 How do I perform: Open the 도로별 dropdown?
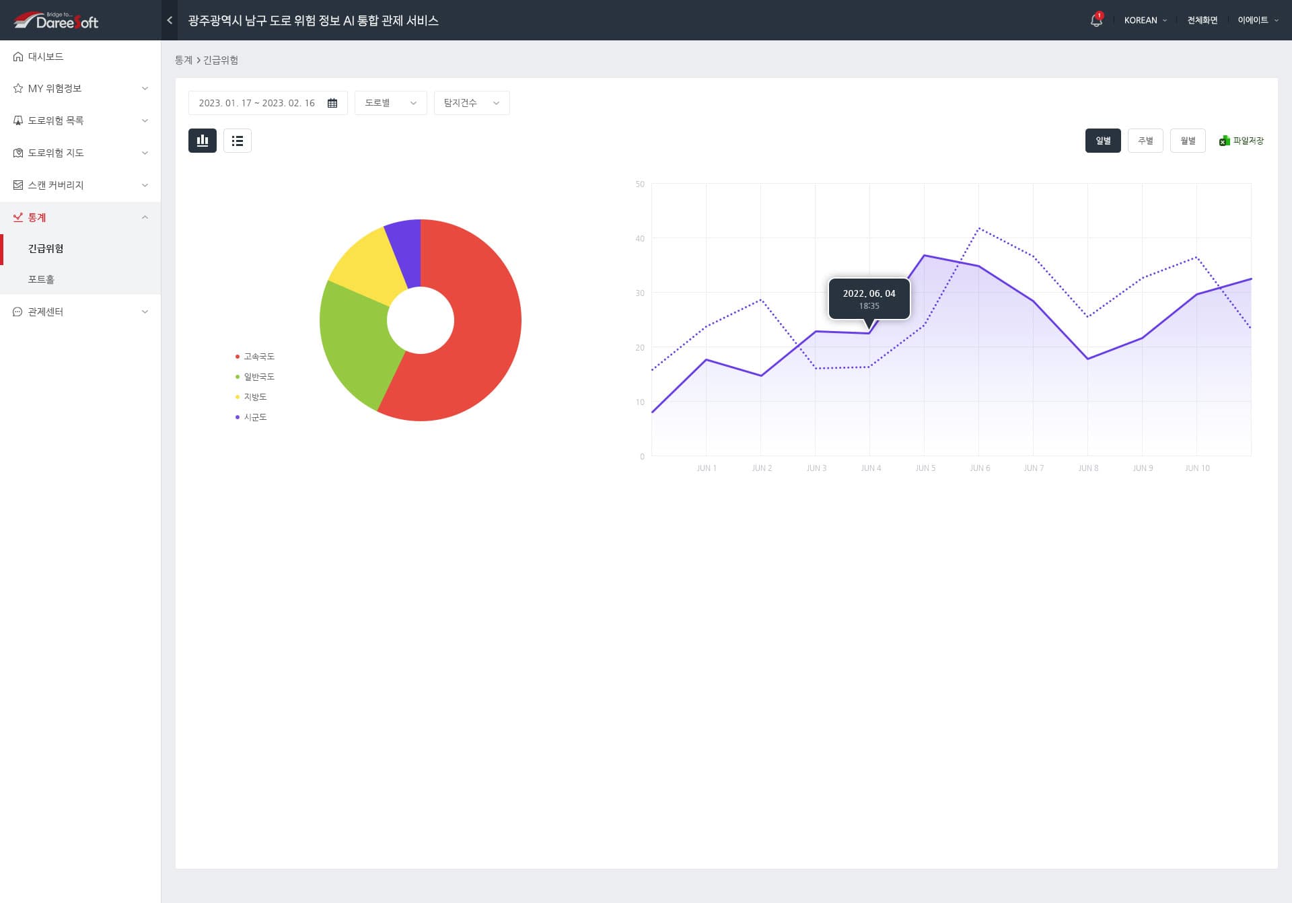pos(390,103)
